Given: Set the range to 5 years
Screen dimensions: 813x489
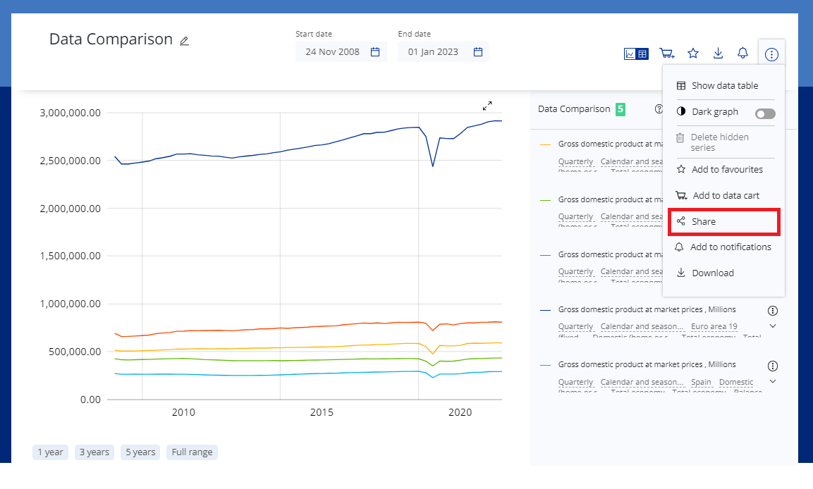Looking at the screenshot, I should click(140, 452).
